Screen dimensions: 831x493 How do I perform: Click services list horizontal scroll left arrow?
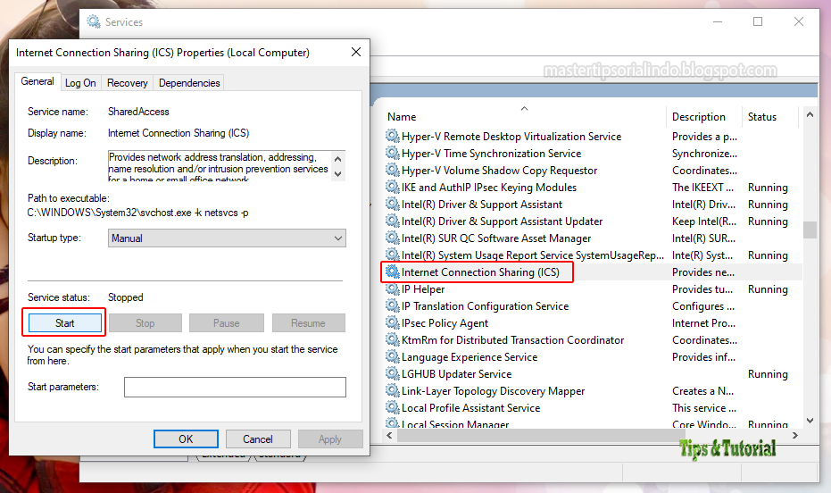tap(389, 435)
